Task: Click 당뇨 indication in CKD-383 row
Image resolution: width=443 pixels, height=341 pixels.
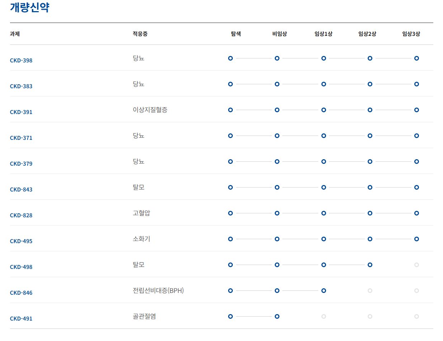Action: (138, 84)
